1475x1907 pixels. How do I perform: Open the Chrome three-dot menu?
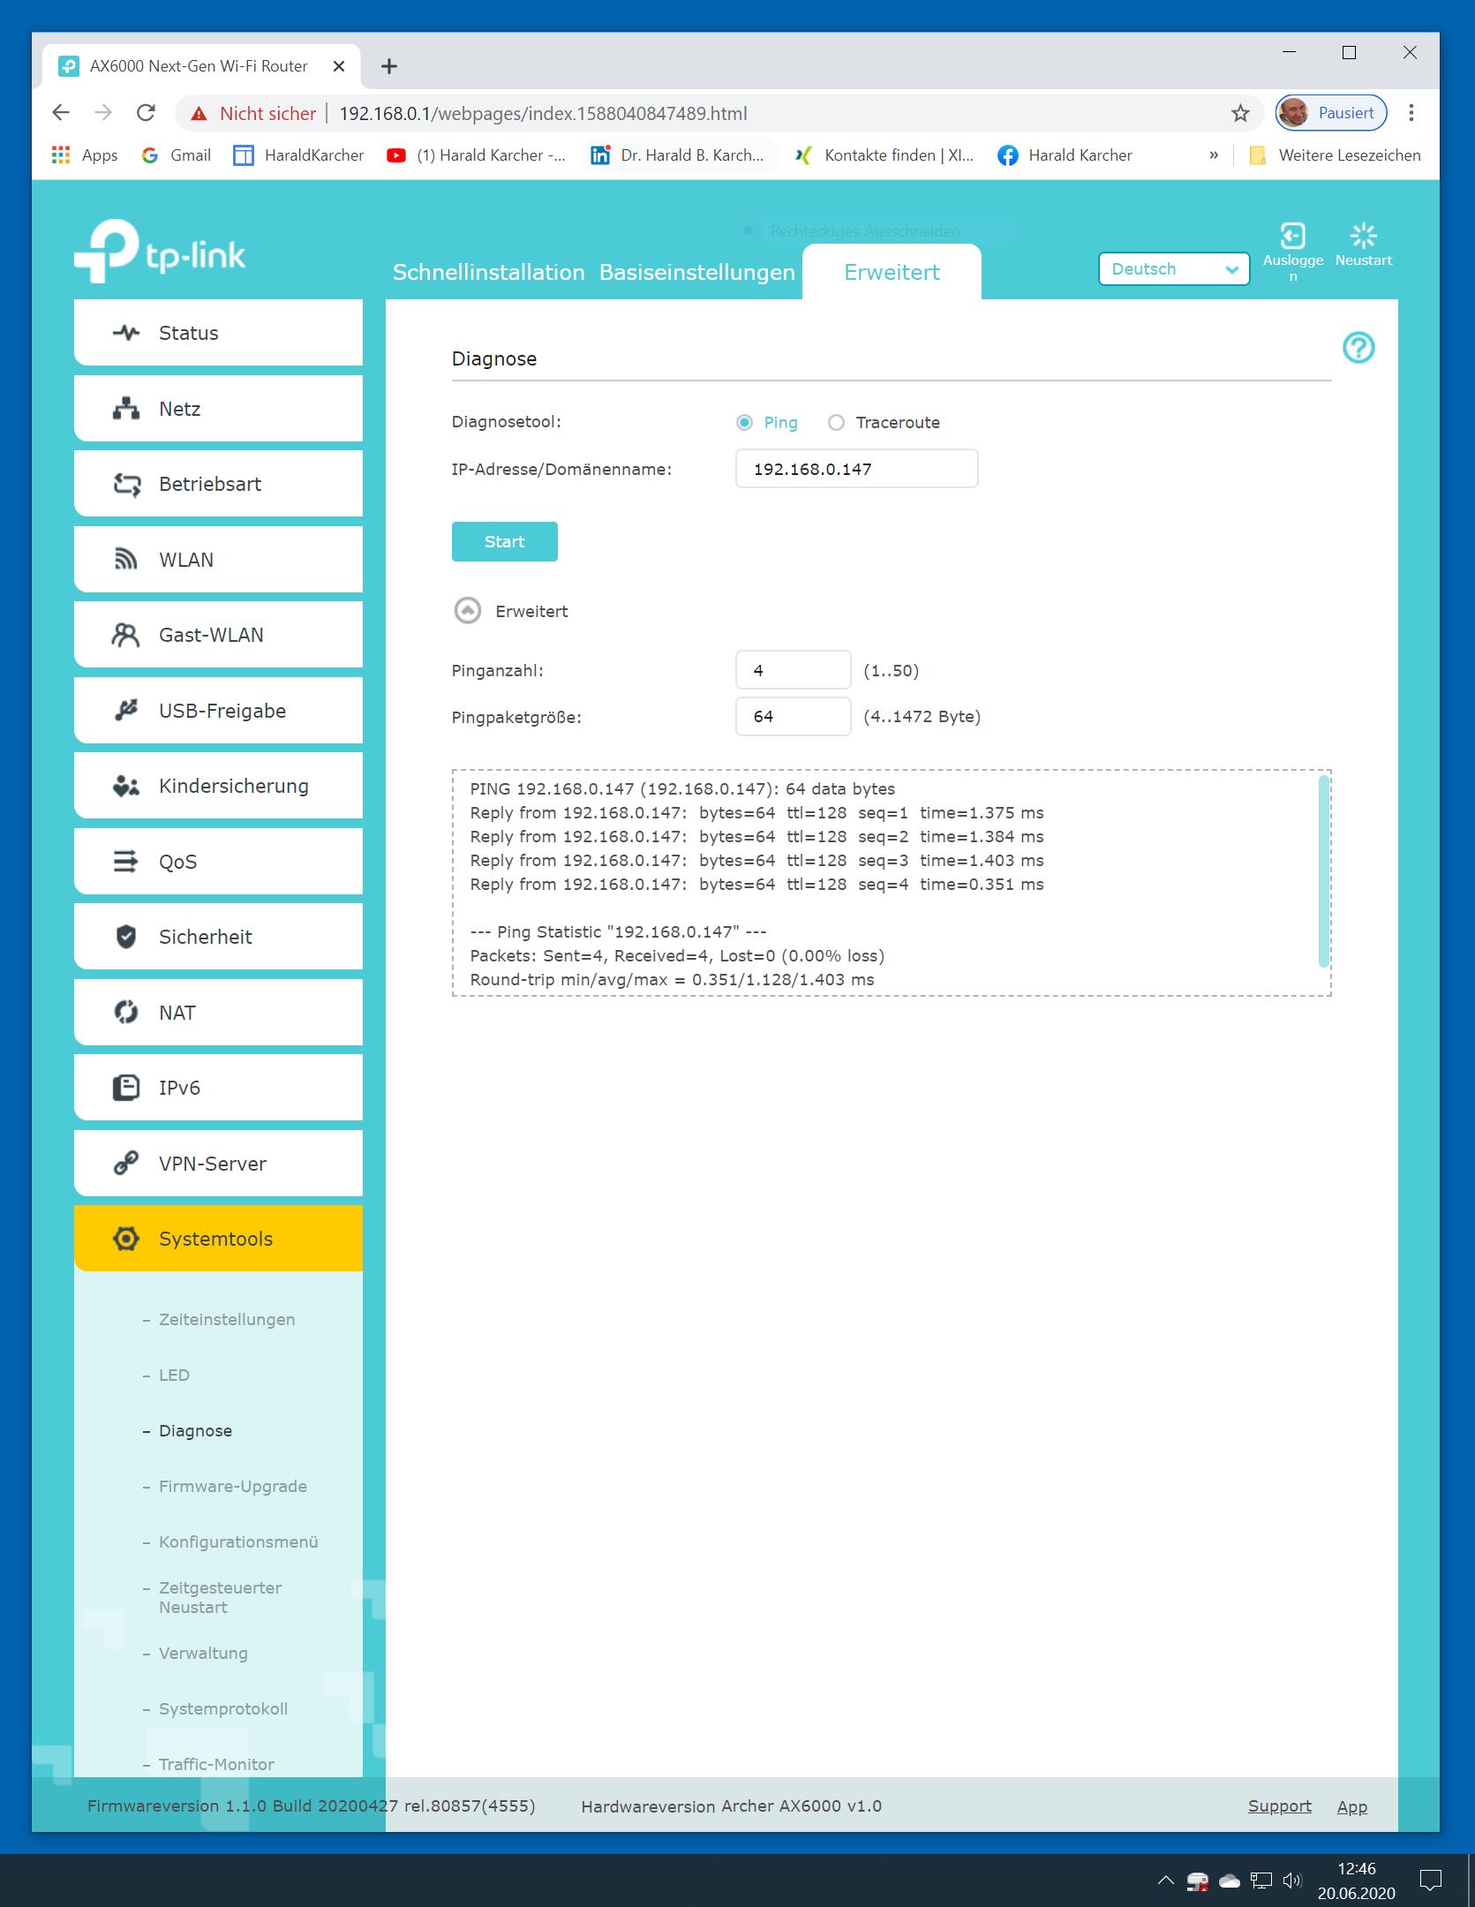tap(1411, 113)
